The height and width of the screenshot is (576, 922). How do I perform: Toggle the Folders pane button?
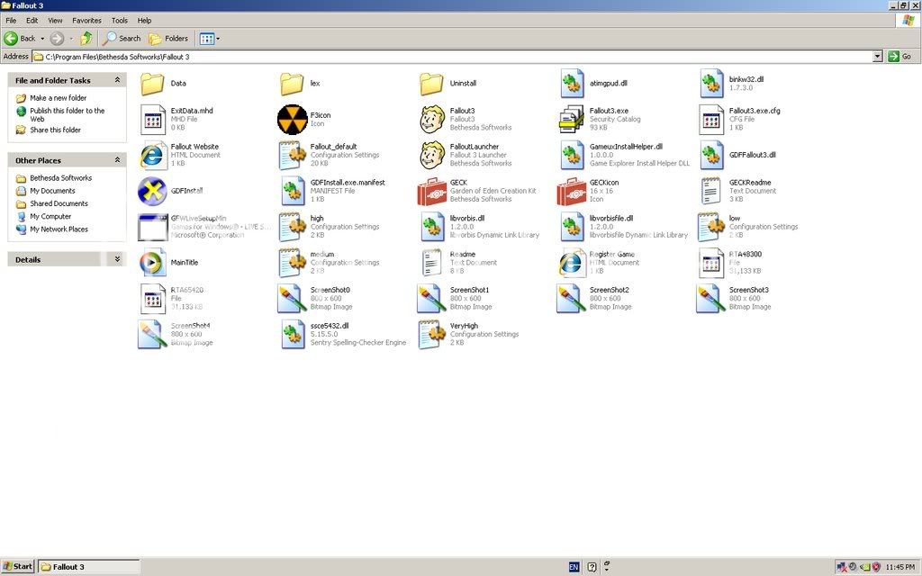coord(169,38)
